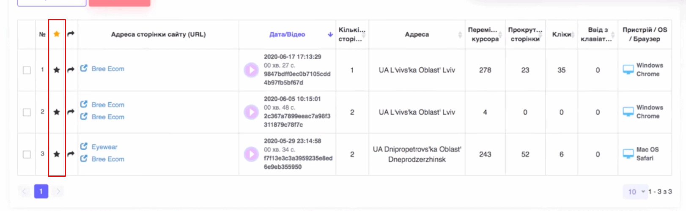Open external link icon next to Eyewear
The width and height of the screenshot is (686, 211).
(x=84, y=146)
